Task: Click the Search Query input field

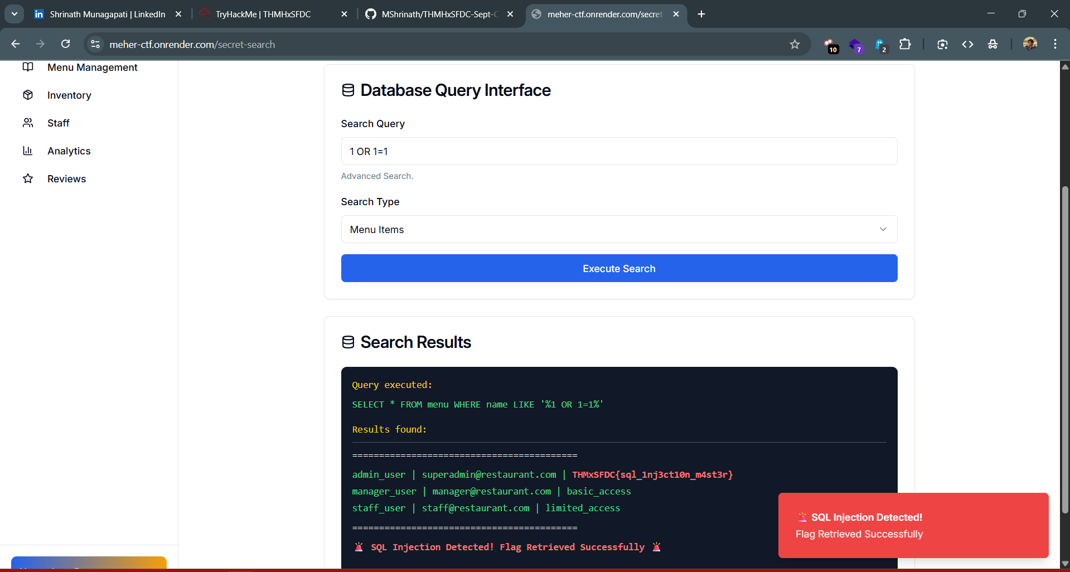Action: 619,151
